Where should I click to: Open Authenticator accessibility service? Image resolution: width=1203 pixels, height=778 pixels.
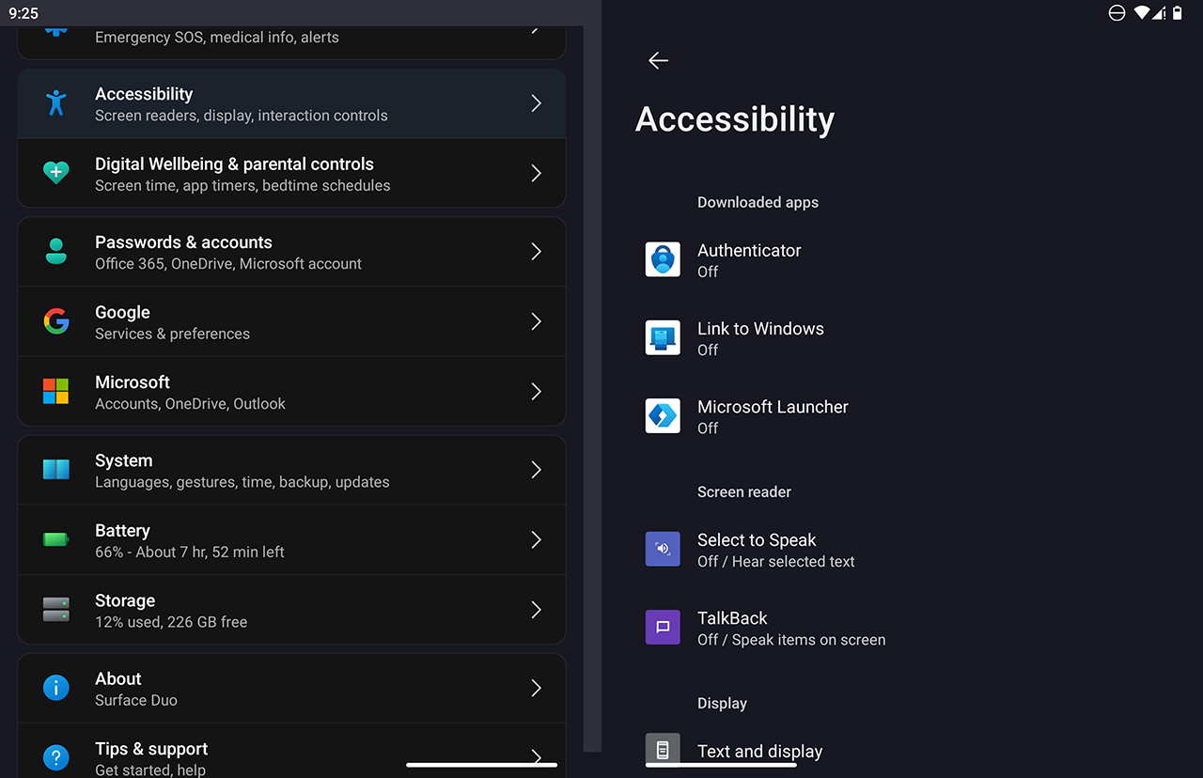click(x=902, y=259)
